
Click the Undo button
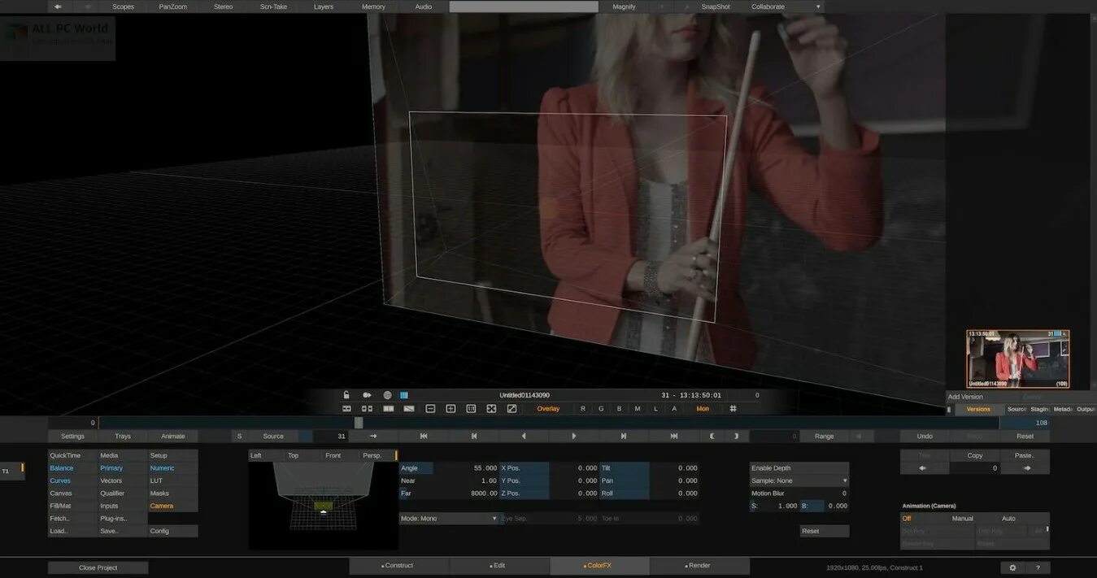[x=925, y=437]
